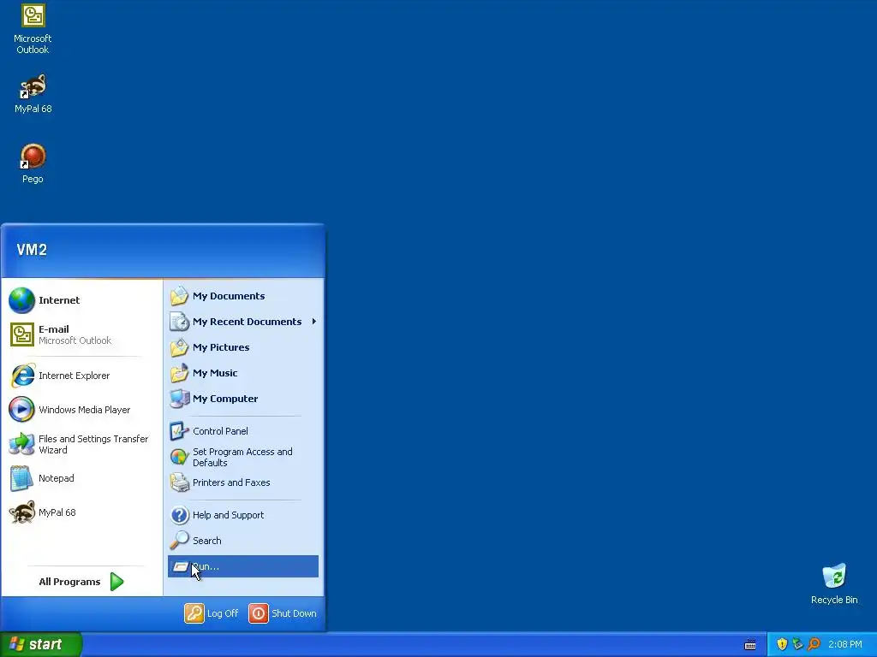Click the Internet Explorer text label
This screenshot has height=657, width=877.
tap(75, 376)
